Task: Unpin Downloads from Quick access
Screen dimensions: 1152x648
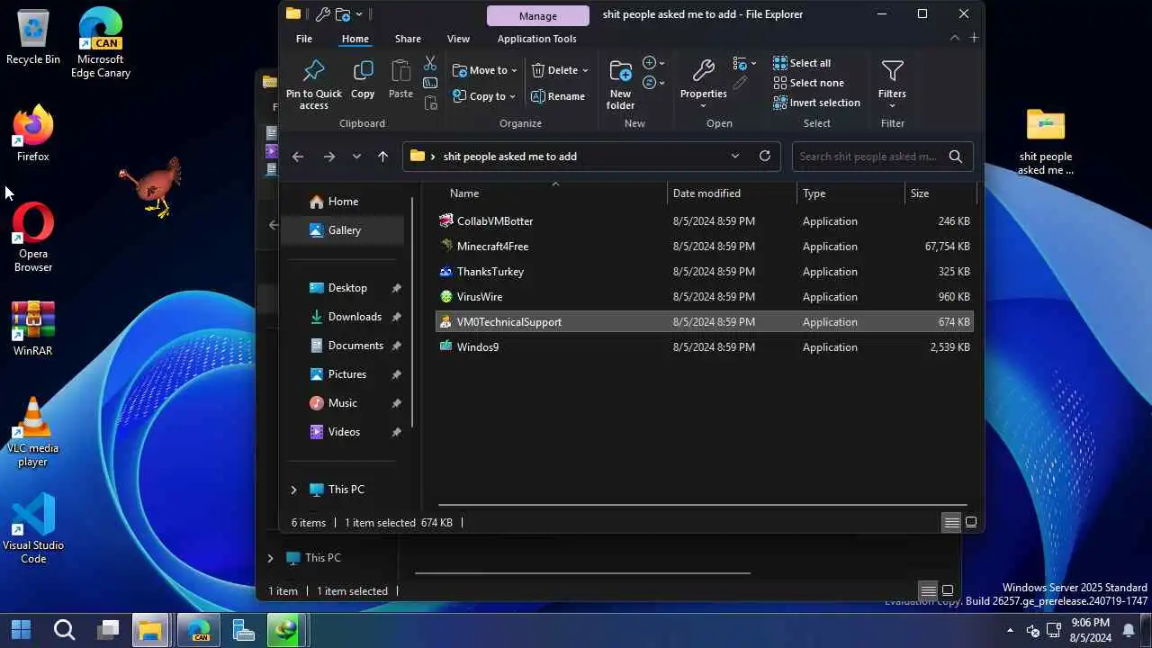Action: 396,317
